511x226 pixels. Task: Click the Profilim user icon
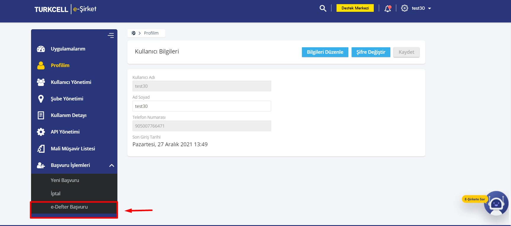tap(41, 65)
